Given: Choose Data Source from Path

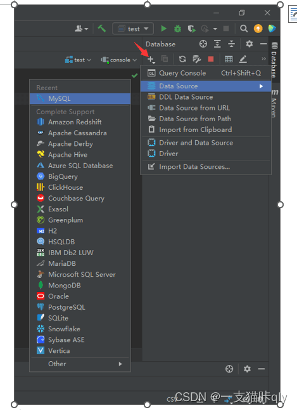Looking at the screenshot, I should 206,119.
